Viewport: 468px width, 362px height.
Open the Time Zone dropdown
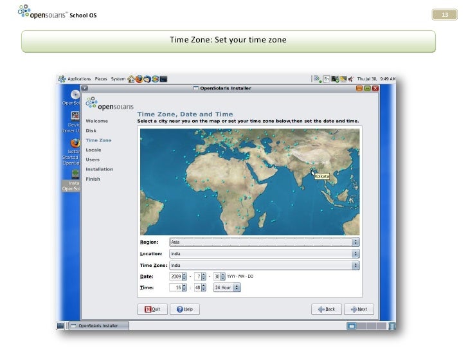tap(264, 266)
